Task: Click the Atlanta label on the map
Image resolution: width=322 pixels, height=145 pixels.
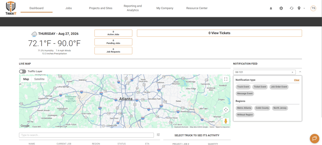Action: pyautogui.click(x=126, y=99)
